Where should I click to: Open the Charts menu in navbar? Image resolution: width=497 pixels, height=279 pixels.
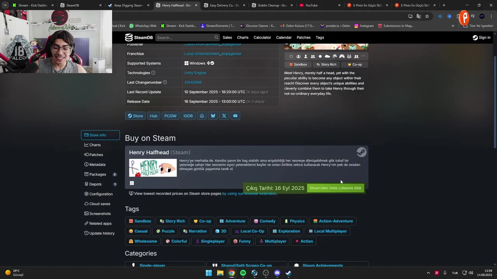[x=243, y=38]
